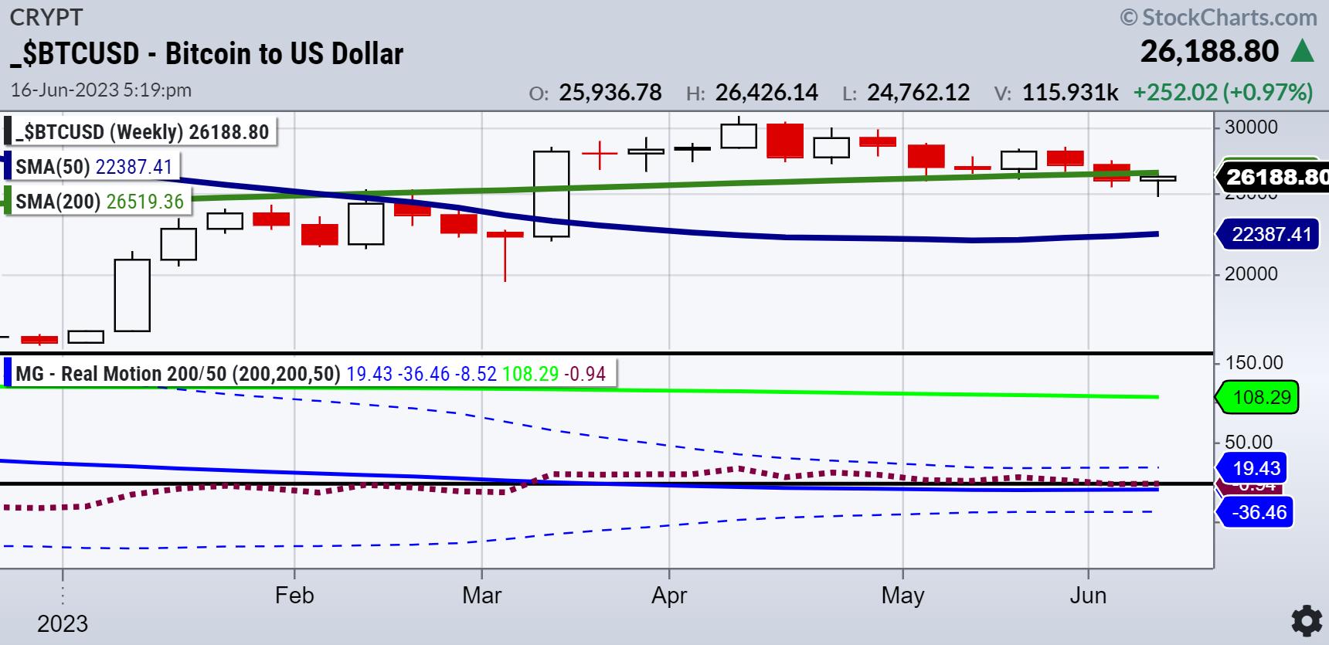Open the chart settings gear icon
Viewport: 1329px width, 645px height.
coord(1306,621)
